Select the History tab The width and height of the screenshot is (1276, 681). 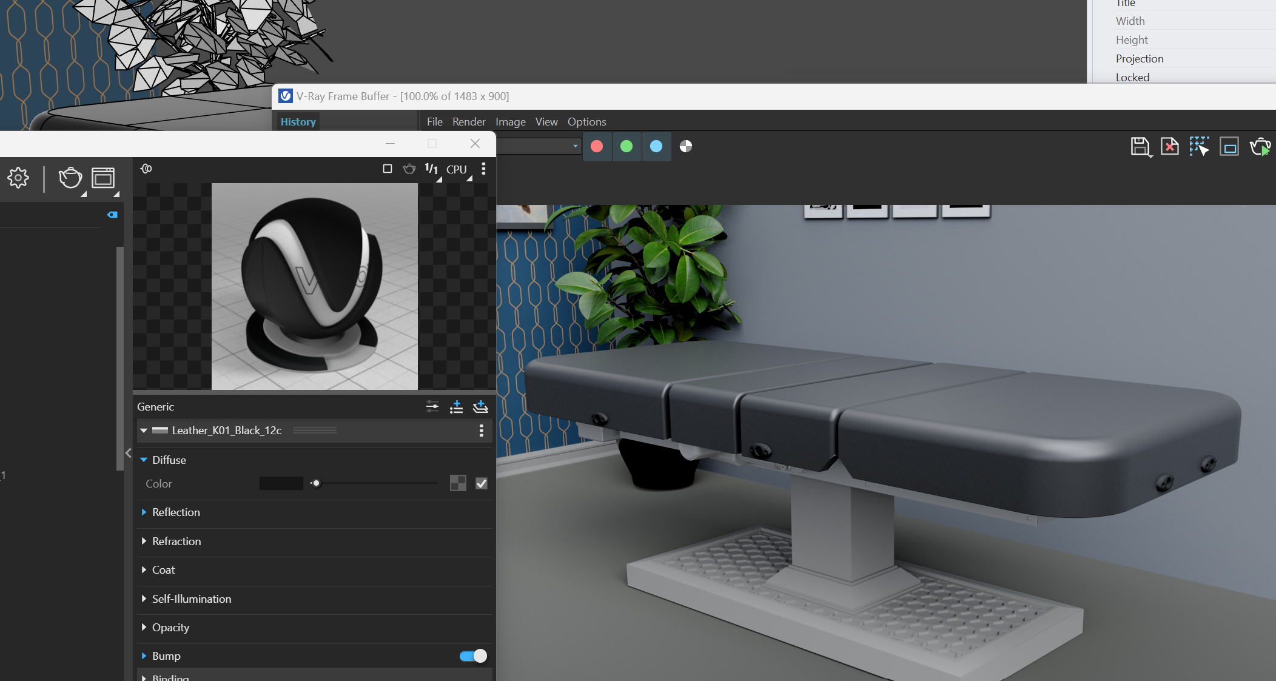coord(298,122)
